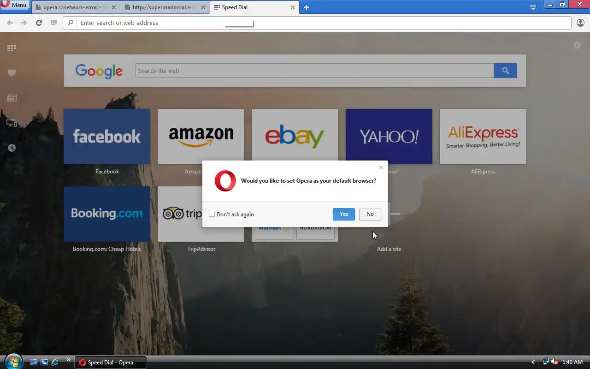Open a new tab with plus button
The height and width of the screenshot is (369, 590).
click(306, 7)
